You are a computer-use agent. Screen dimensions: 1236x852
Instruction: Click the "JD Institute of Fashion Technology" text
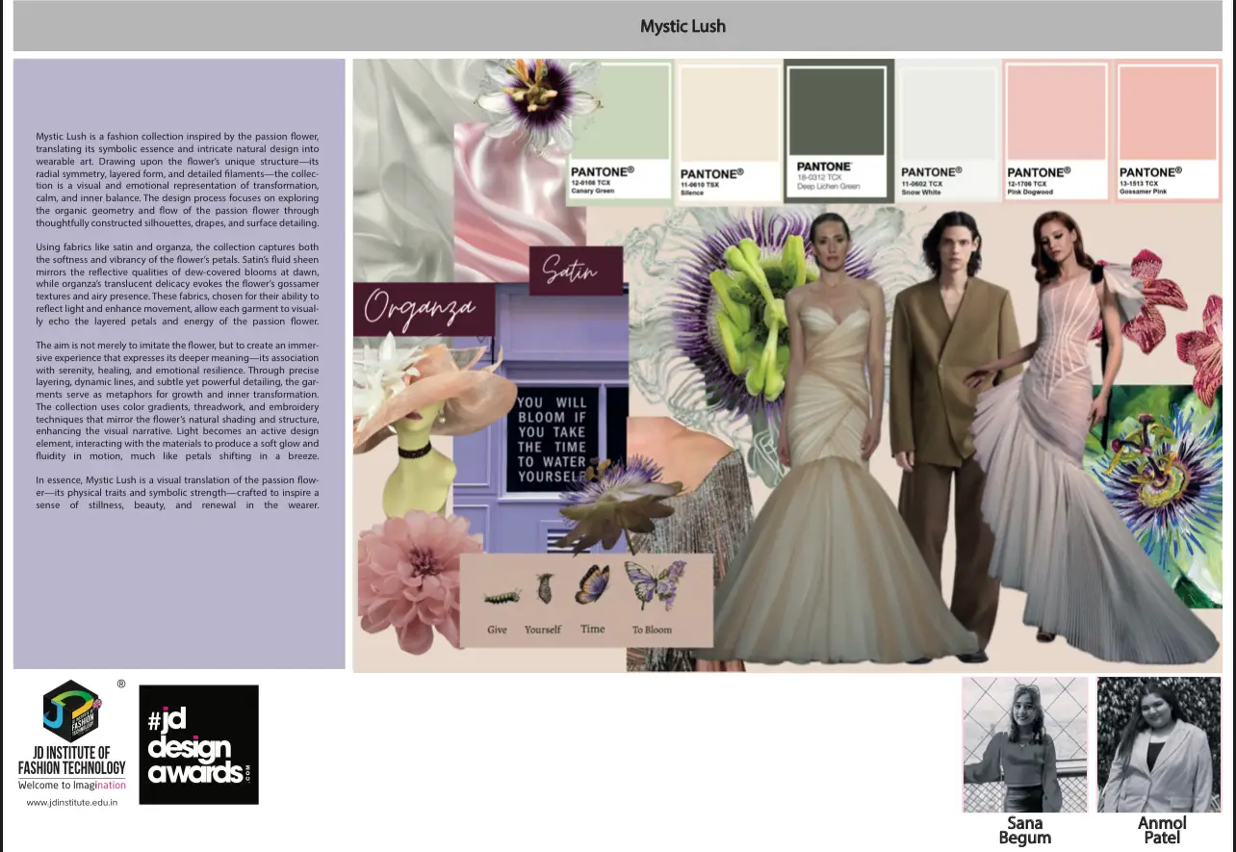click(72, 760)
